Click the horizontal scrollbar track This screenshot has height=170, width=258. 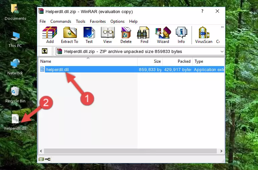[x=130, y=151]
